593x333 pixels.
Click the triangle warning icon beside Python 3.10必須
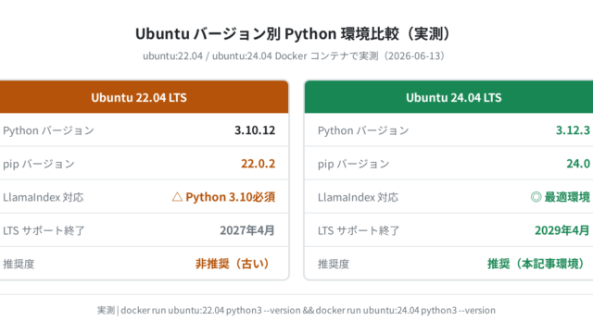177,197
